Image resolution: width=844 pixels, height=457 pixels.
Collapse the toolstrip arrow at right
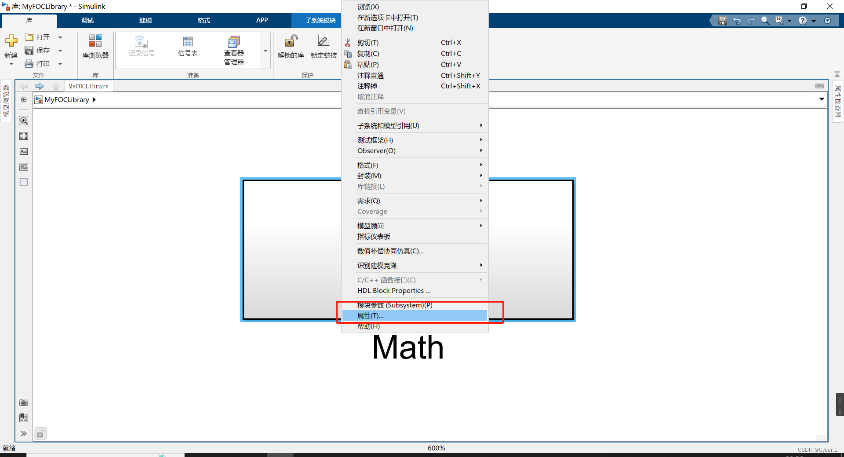[837, 74]
